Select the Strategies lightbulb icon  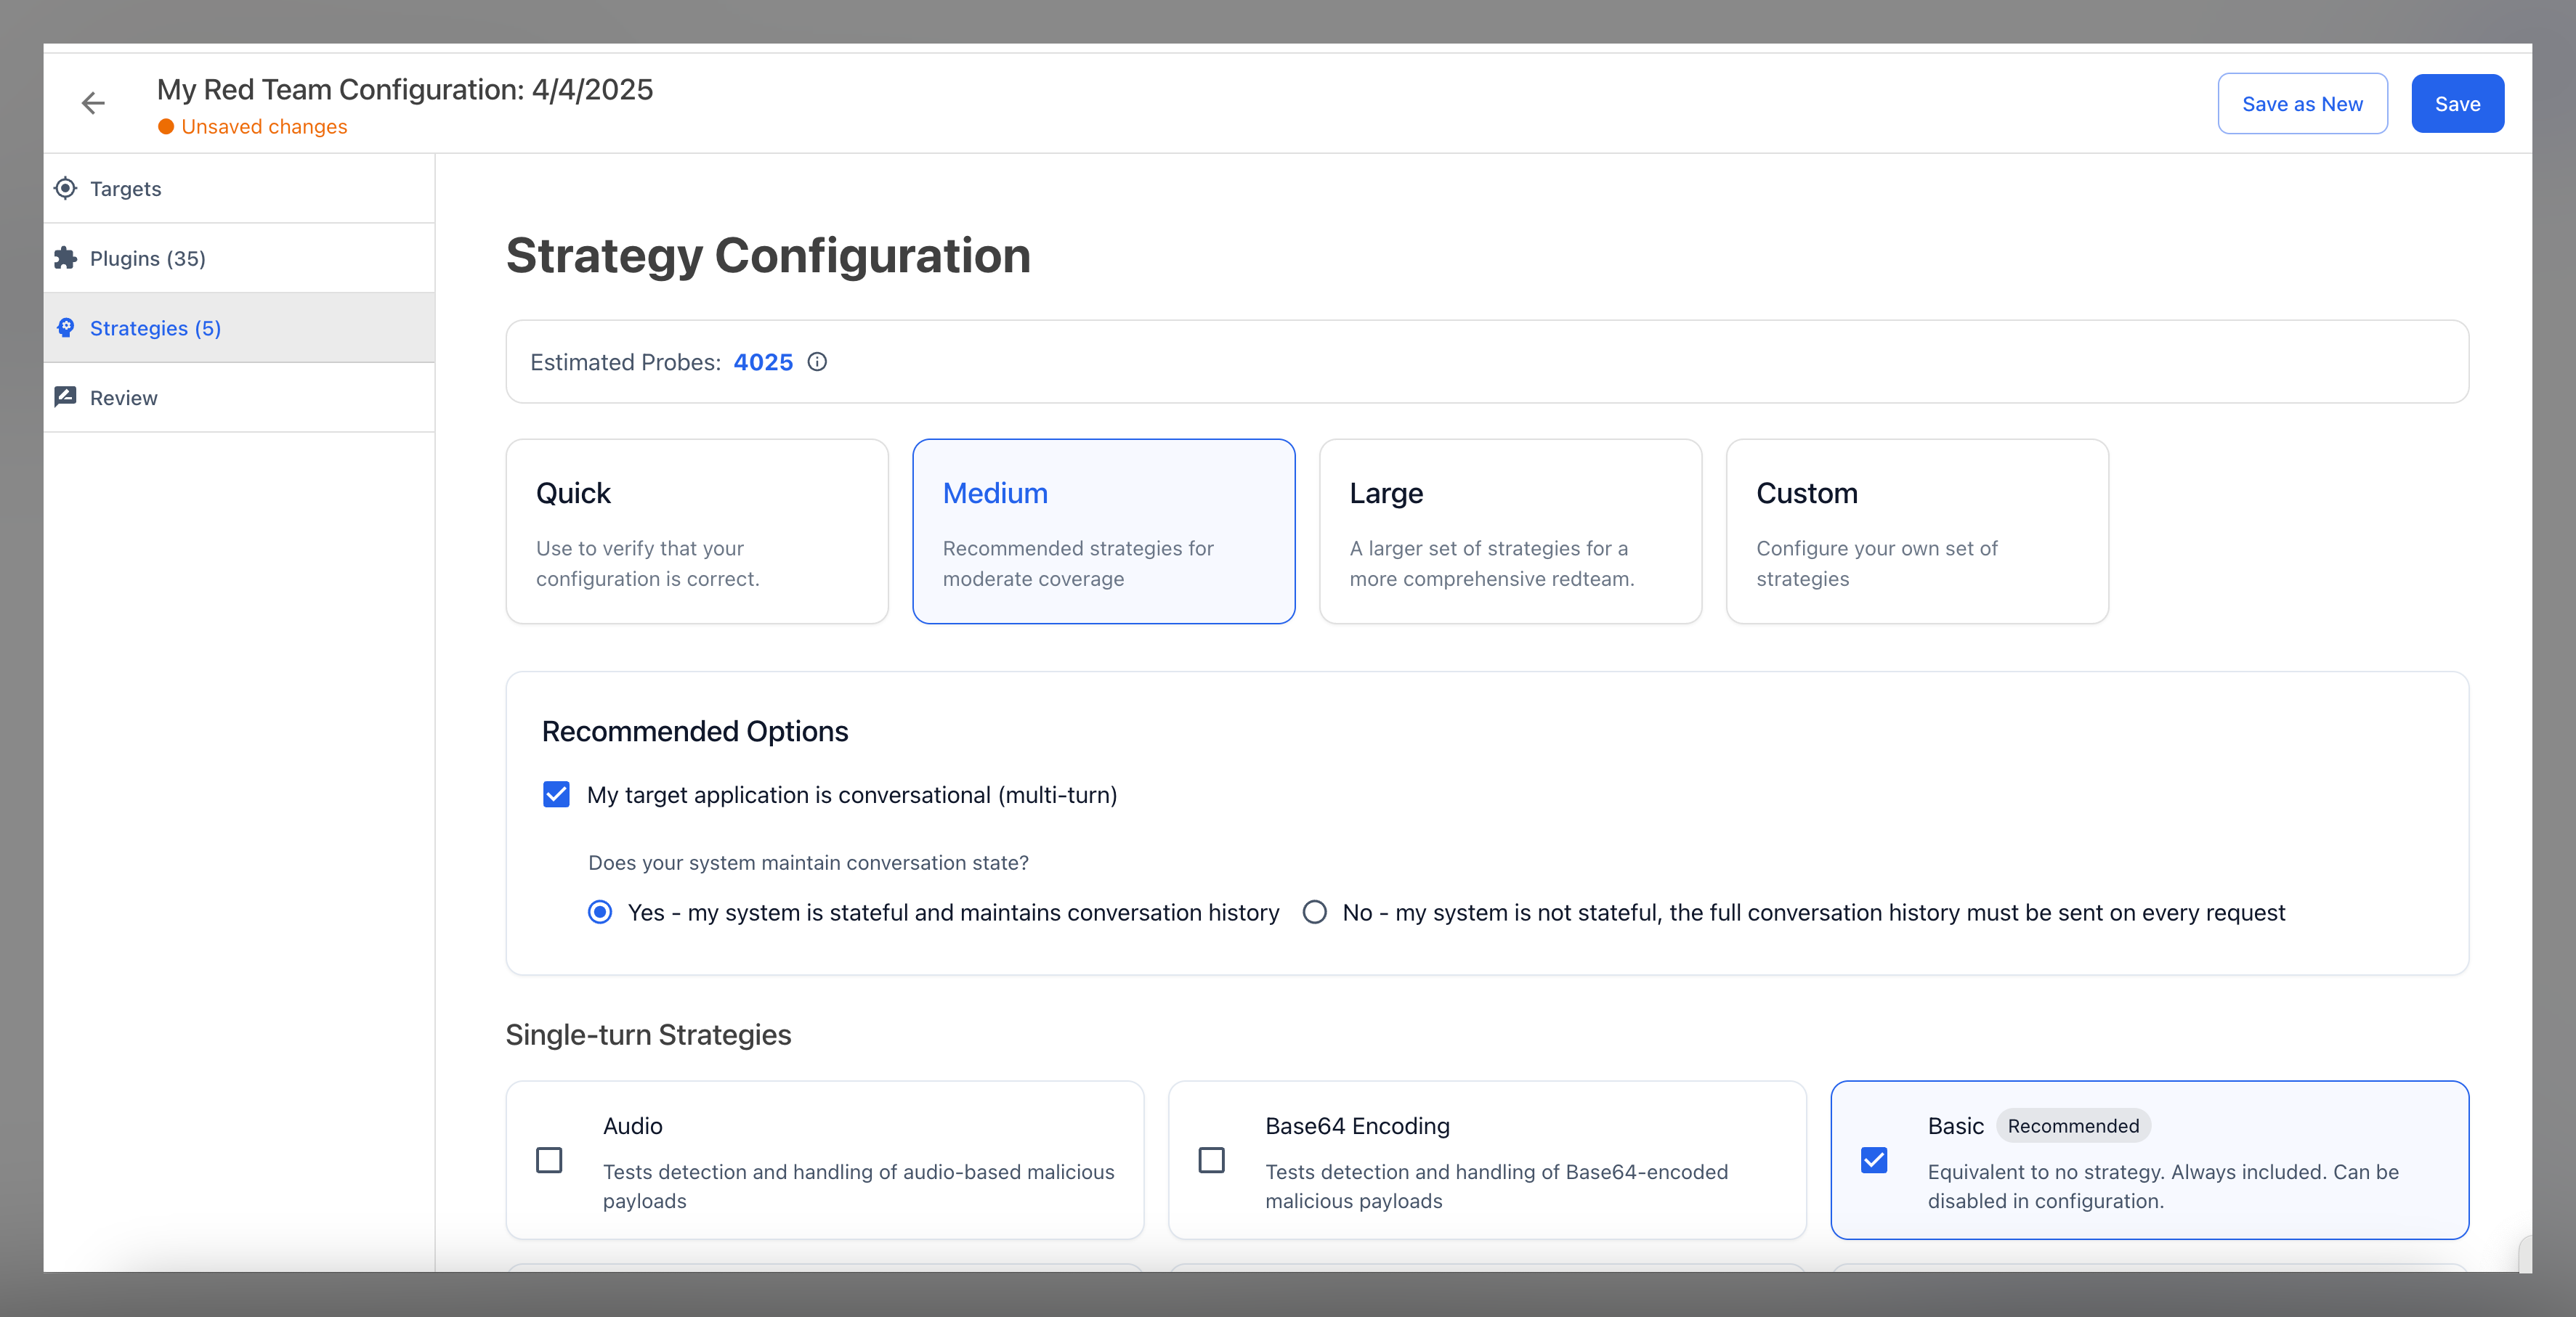[65, 327]
